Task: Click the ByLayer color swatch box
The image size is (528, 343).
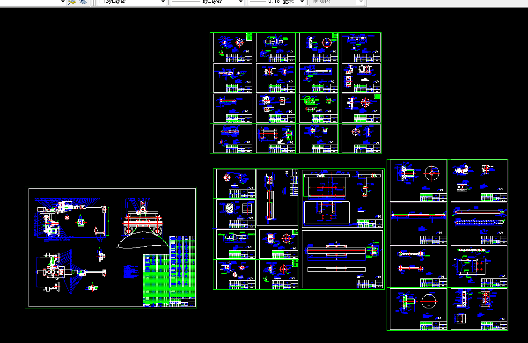Action: pos(102,1)
